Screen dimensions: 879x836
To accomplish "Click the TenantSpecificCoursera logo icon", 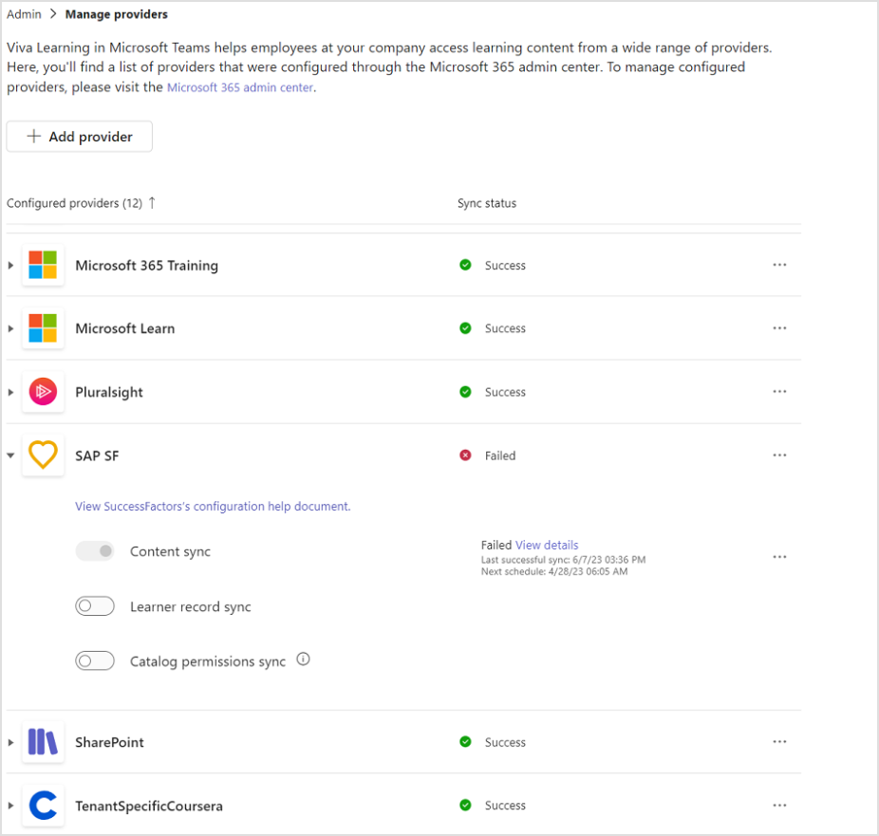I will pos(43,806).
